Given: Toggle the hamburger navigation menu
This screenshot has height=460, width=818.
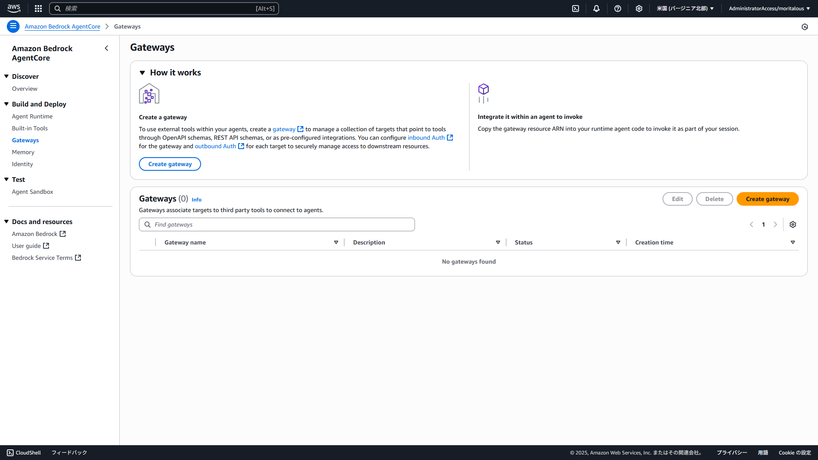Looking at the screenshot, I should tap(13, 26).
